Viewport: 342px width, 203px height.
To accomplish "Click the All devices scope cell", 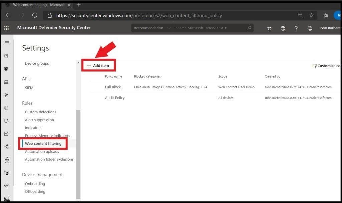I will coord(226,98).
